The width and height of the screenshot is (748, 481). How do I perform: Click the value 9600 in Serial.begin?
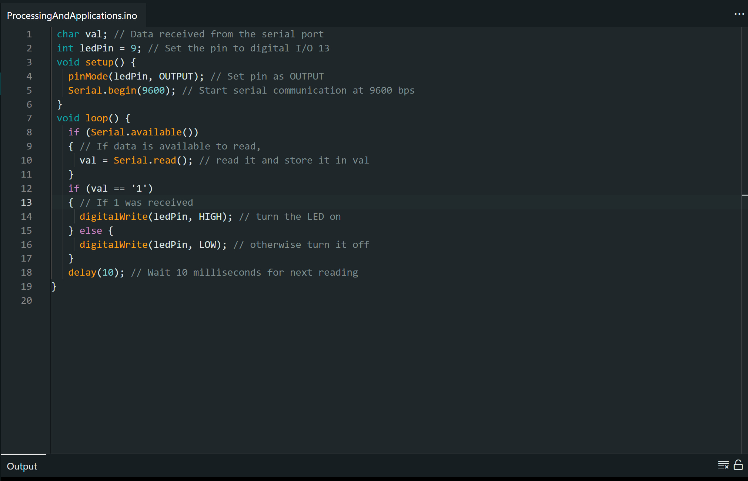pos(154,91)
